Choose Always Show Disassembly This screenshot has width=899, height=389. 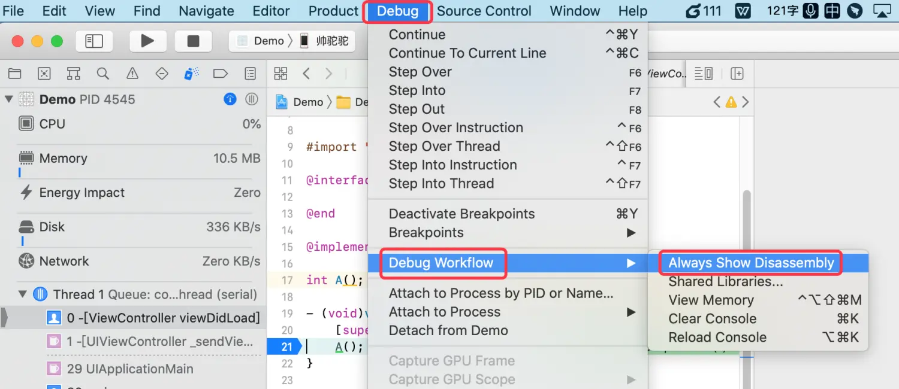tap(758, 263)
